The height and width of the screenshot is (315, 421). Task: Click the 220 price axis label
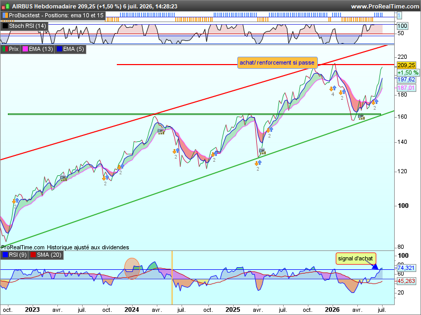pos(403,57)
